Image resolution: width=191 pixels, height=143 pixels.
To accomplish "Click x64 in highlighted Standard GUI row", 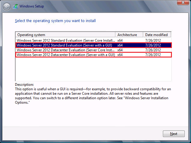I will [x=120, y=45].
